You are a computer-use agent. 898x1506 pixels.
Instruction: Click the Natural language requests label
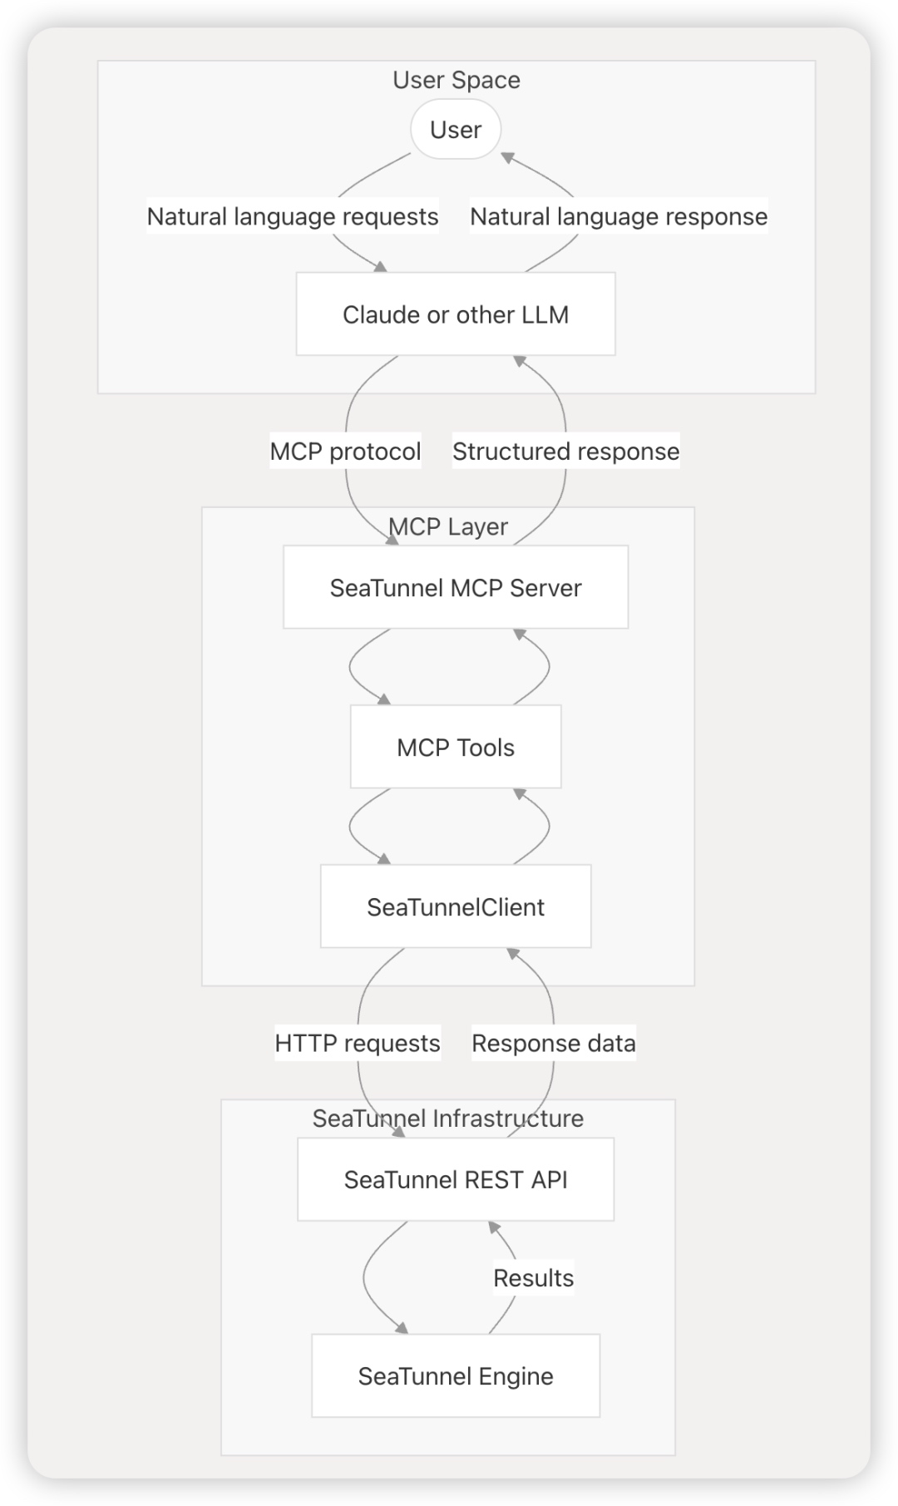click(x=293, y=216)
